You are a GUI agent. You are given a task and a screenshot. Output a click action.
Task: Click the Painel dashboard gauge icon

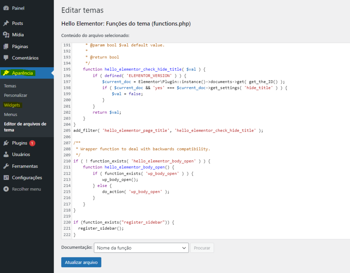[x=6, y=8]
